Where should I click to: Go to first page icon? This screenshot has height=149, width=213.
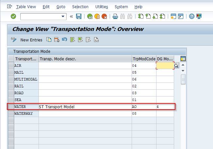click(x=141, y=16)
